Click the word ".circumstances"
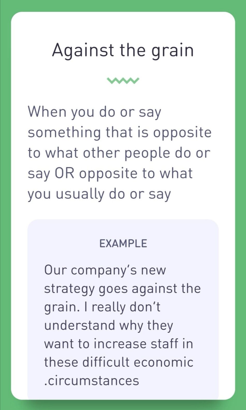This screenshot has width=246, height=410. (91, 380)
